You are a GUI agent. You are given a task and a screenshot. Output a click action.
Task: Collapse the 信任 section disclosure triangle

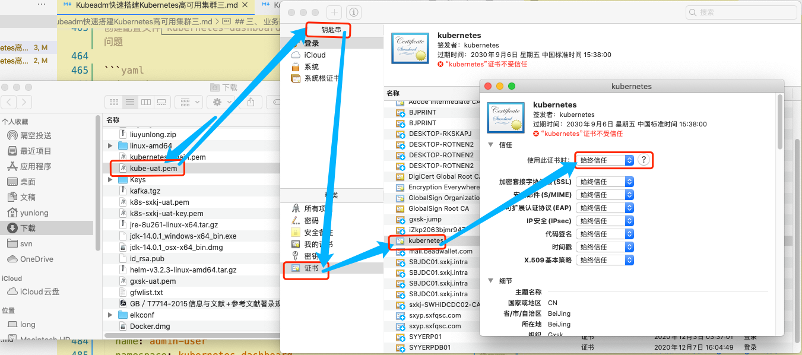click(491, 145)
